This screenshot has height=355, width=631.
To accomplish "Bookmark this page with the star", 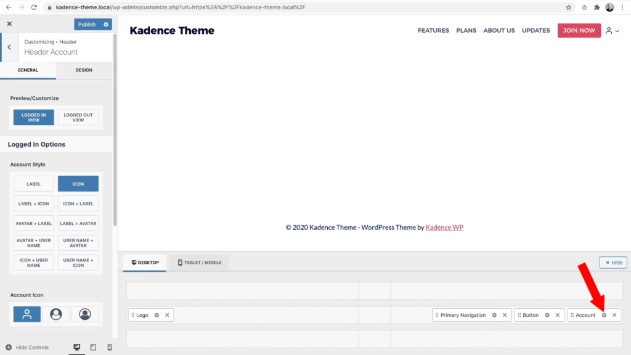I will click(x=569, y=7).
